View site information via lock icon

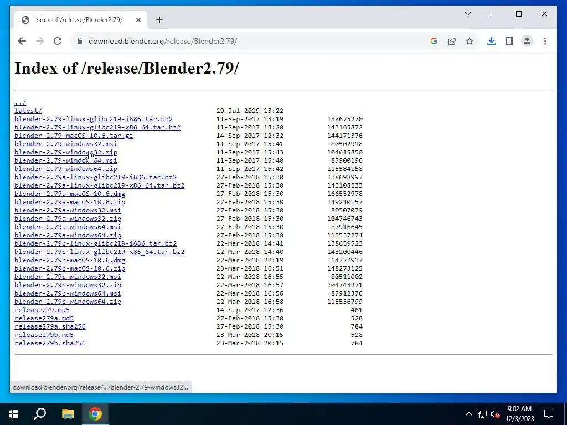pos(80,41)
